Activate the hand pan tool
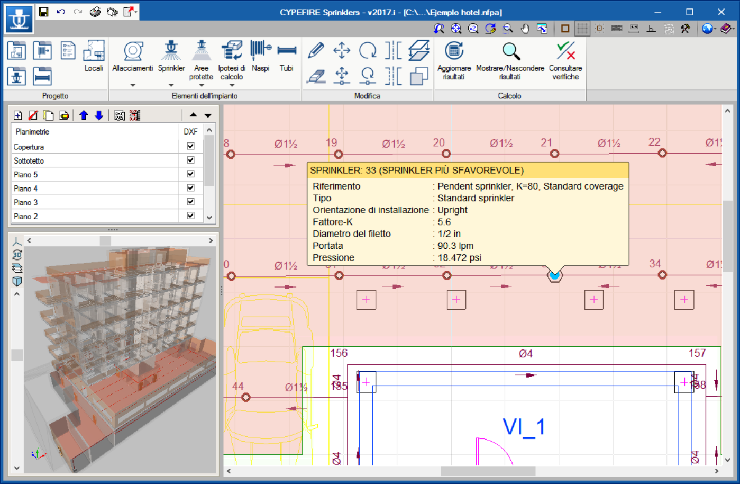 click(x=525, y=29)
